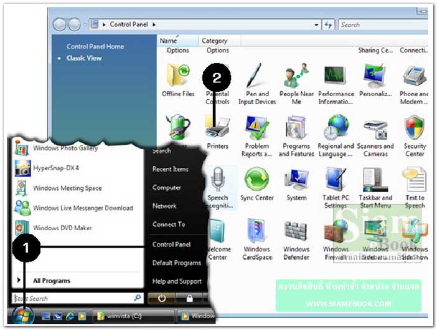Open Windows Meeting Space

click(59, 188)
